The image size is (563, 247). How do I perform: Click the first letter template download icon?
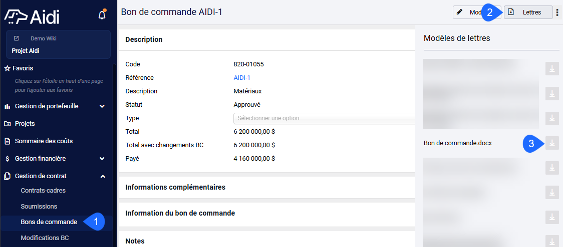click(552, 69)
